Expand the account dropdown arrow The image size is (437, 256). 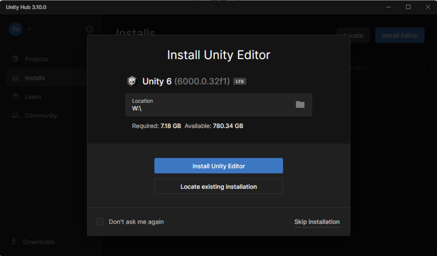coord(29,29)
